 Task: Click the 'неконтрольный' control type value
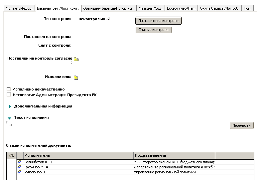point(94,19)
